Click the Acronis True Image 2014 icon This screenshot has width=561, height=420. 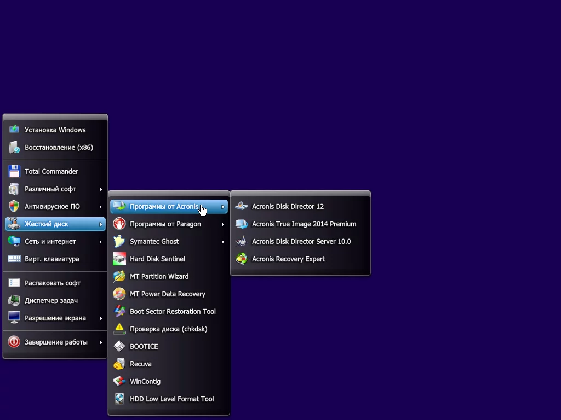click(x=242, y=224)
